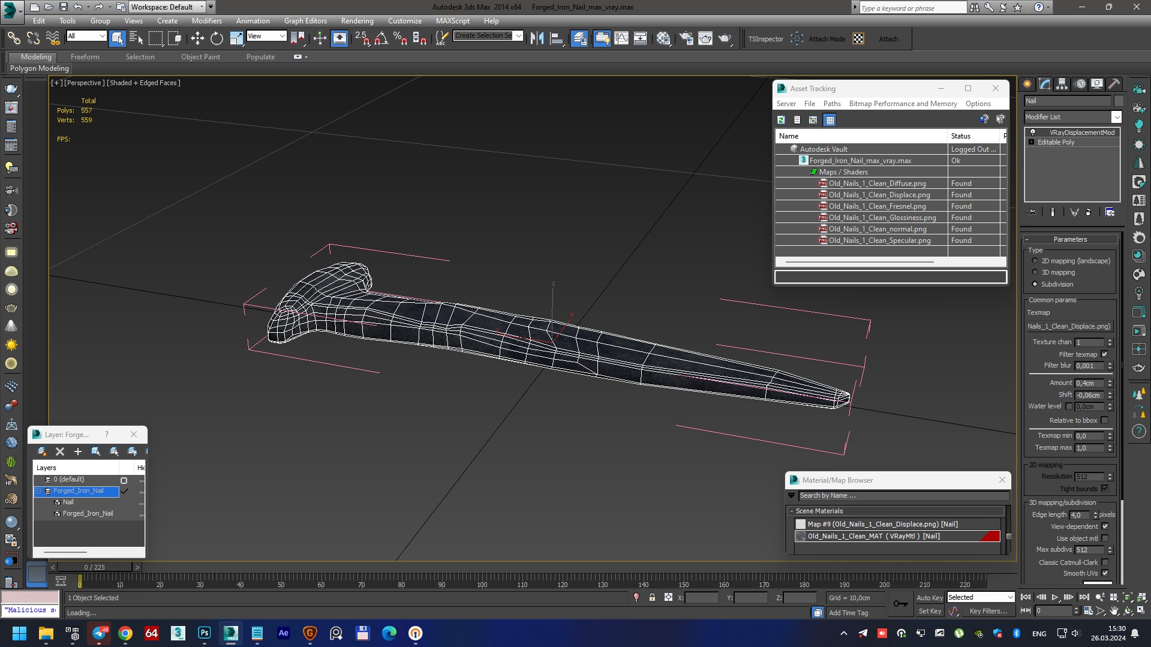
Task: Click the Play Animation button
Action: click(1054, 597)
